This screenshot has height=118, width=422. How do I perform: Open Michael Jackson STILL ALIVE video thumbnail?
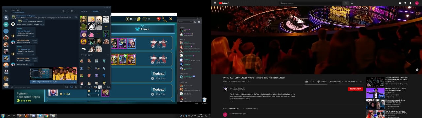coord(375,93)
